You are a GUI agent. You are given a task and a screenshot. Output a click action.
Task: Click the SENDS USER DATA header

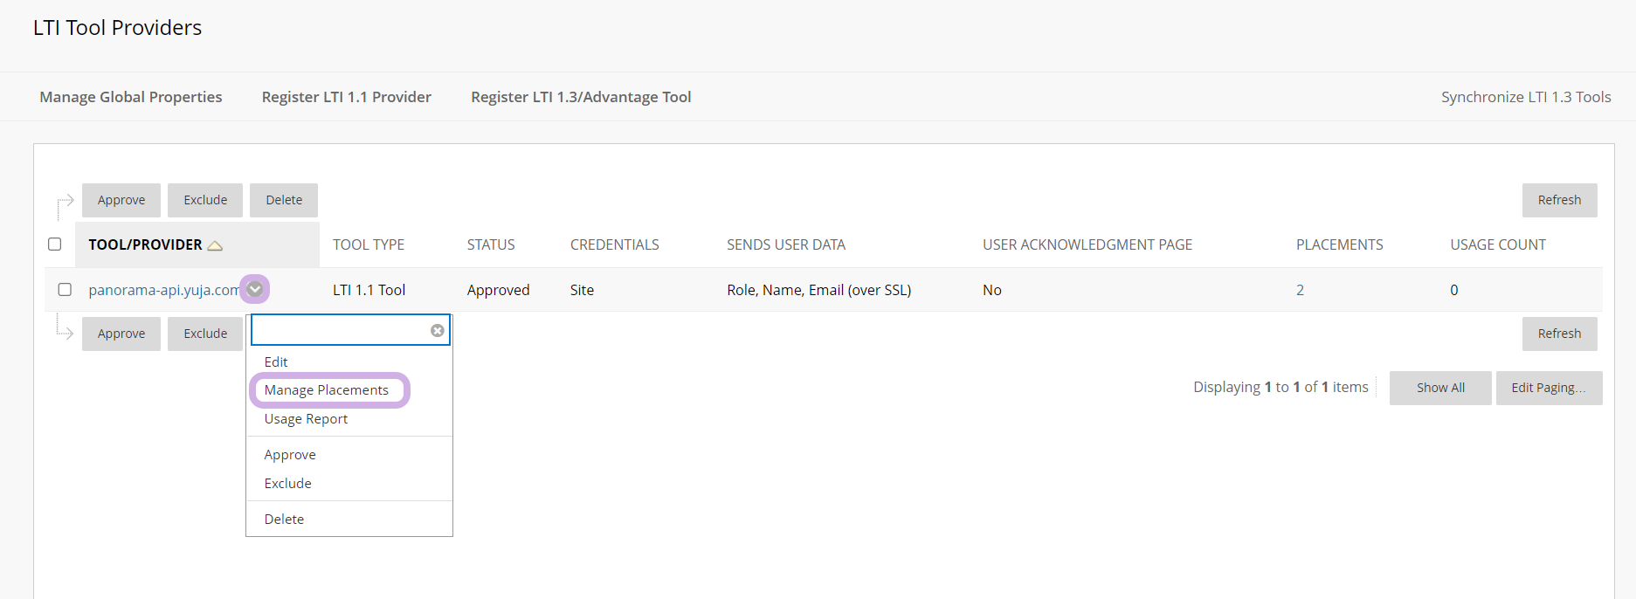pyautogui.click(x=786, y=244)
